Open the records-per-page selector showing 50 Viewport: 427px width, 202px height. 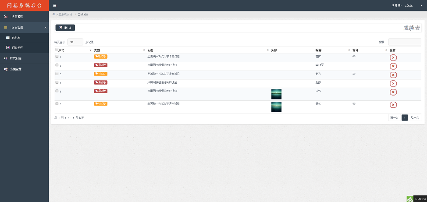tap(75, 42)
